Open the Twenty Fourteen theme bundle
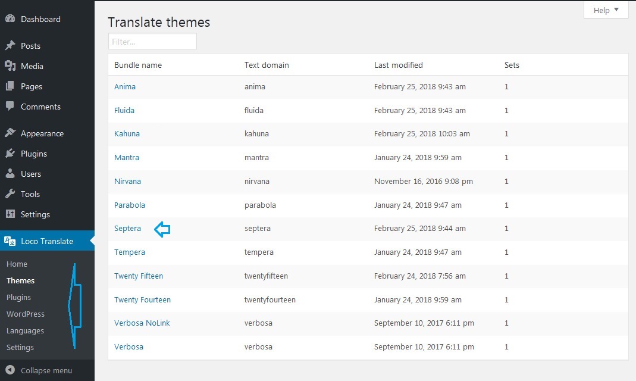636x381 pixels. pos(142,300)
